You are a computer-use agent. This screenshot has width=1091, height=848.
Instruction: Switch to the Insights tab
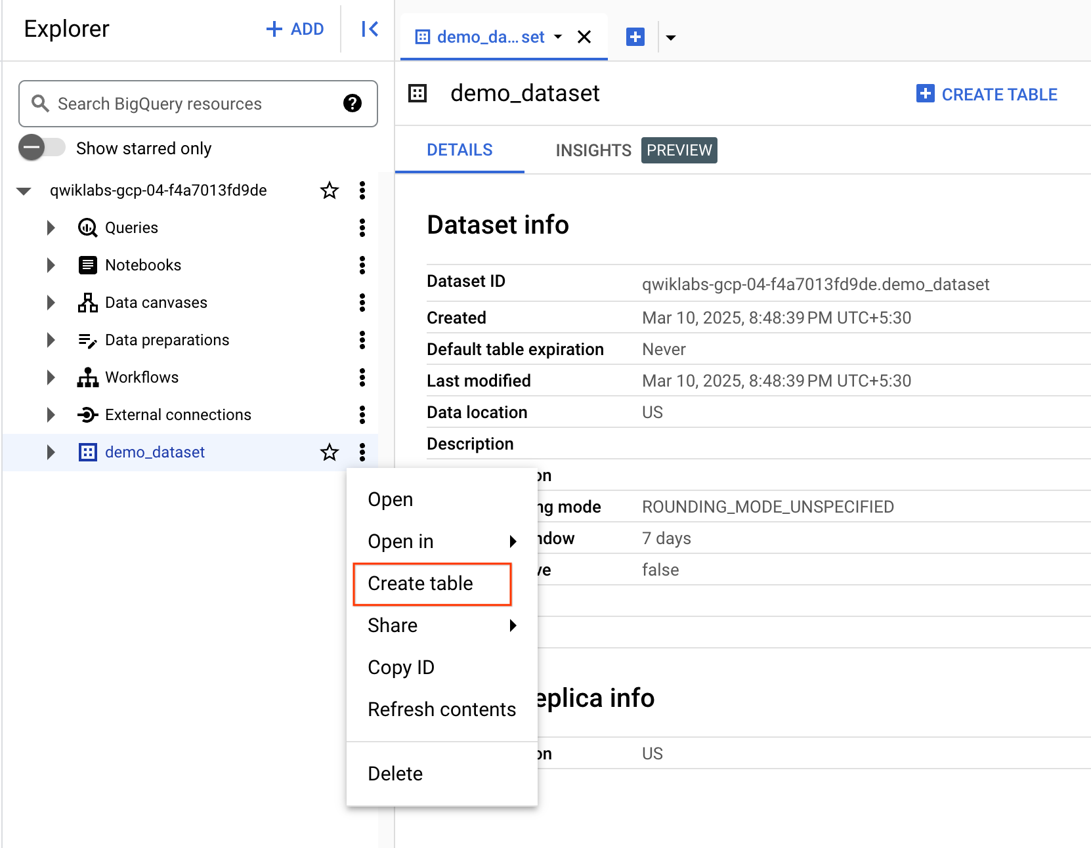point(593,150)
